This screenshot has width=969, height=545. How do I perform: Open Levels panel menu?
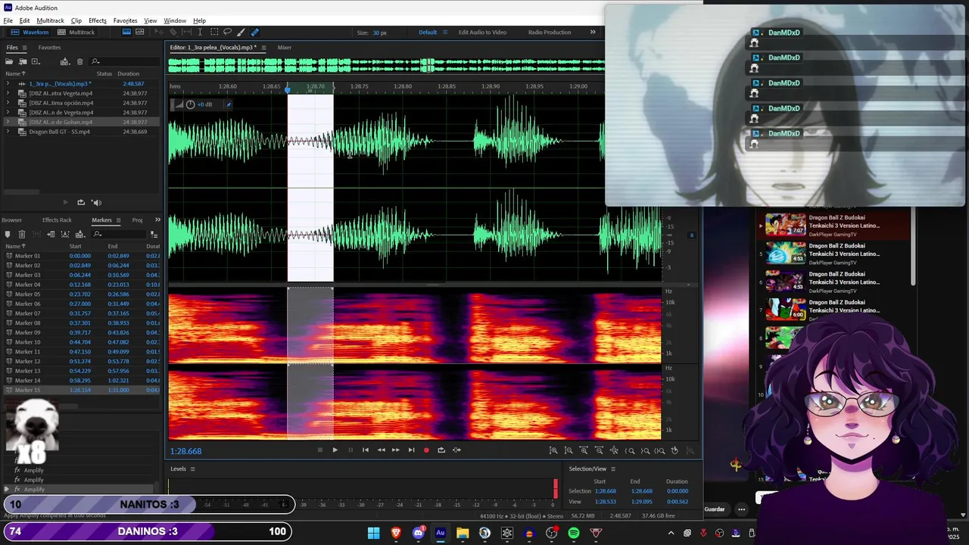tap(192, 469)
